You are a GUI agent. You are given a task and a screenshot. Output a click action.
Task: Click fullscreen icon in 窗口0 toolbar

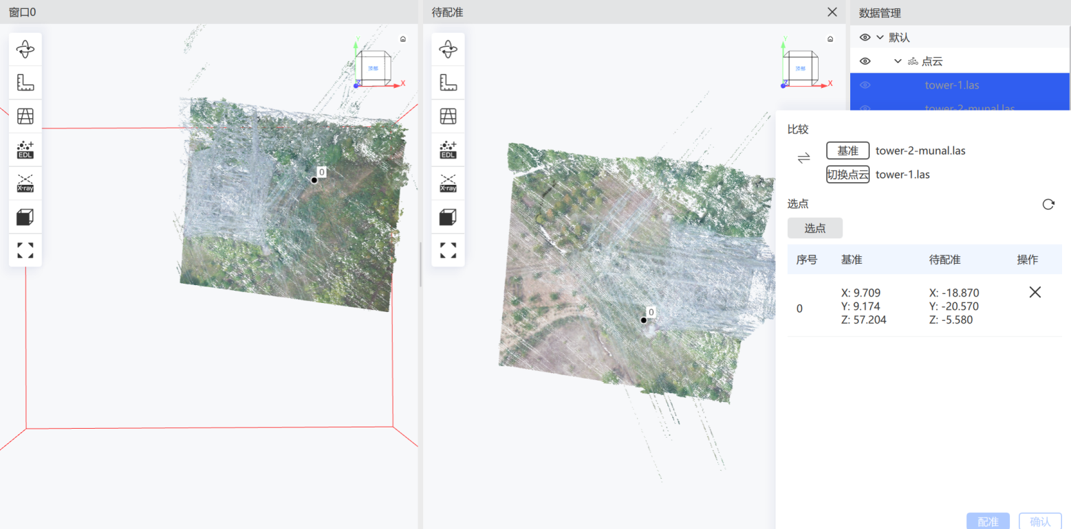pos(25,250)
